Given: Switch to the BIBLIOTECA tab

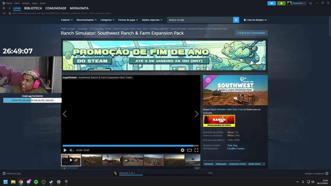Looking at the screenshot, I should 33,8.
